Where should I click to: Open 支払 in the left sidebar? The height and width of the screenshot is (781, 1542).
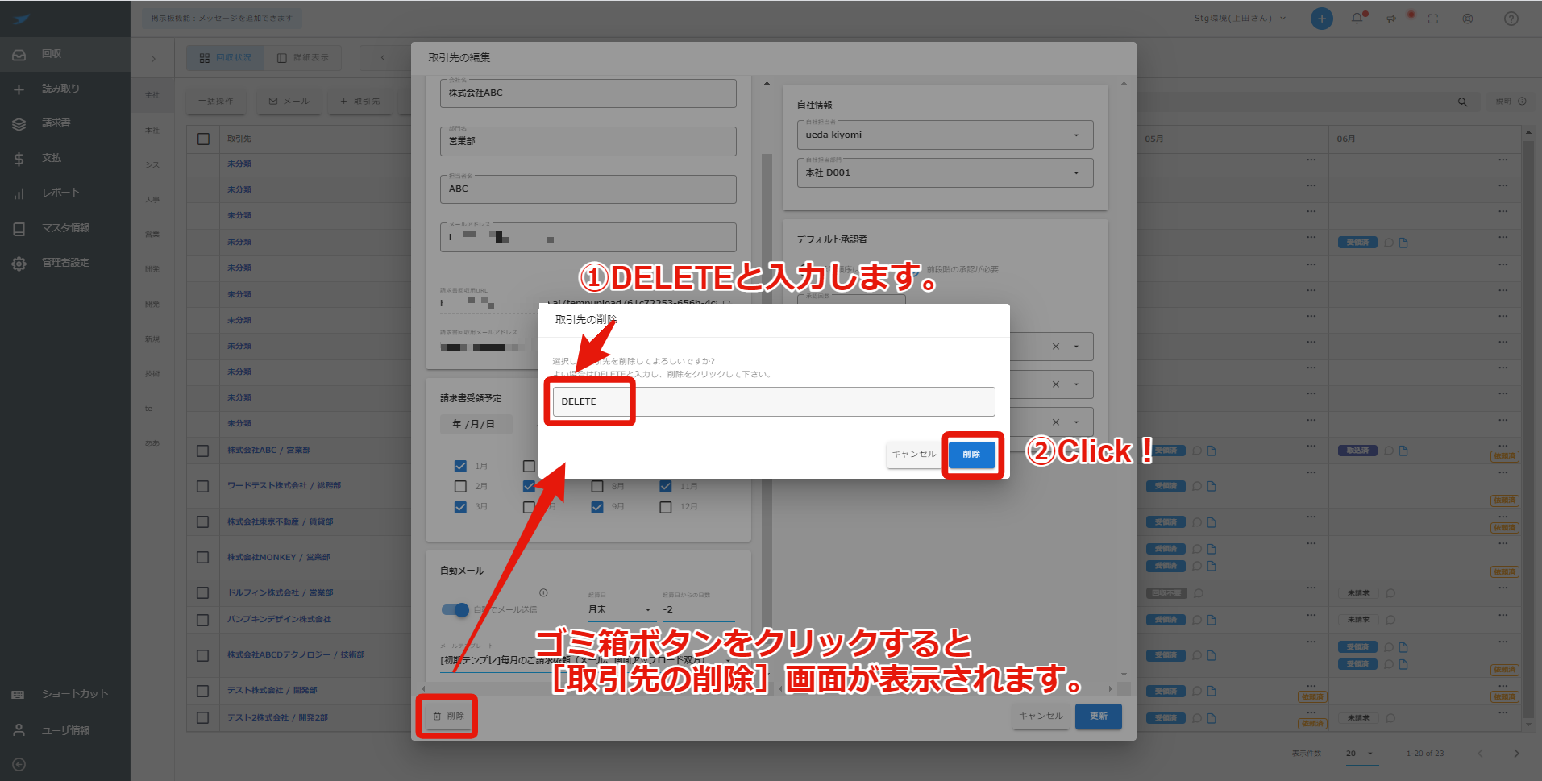point(65,158)
